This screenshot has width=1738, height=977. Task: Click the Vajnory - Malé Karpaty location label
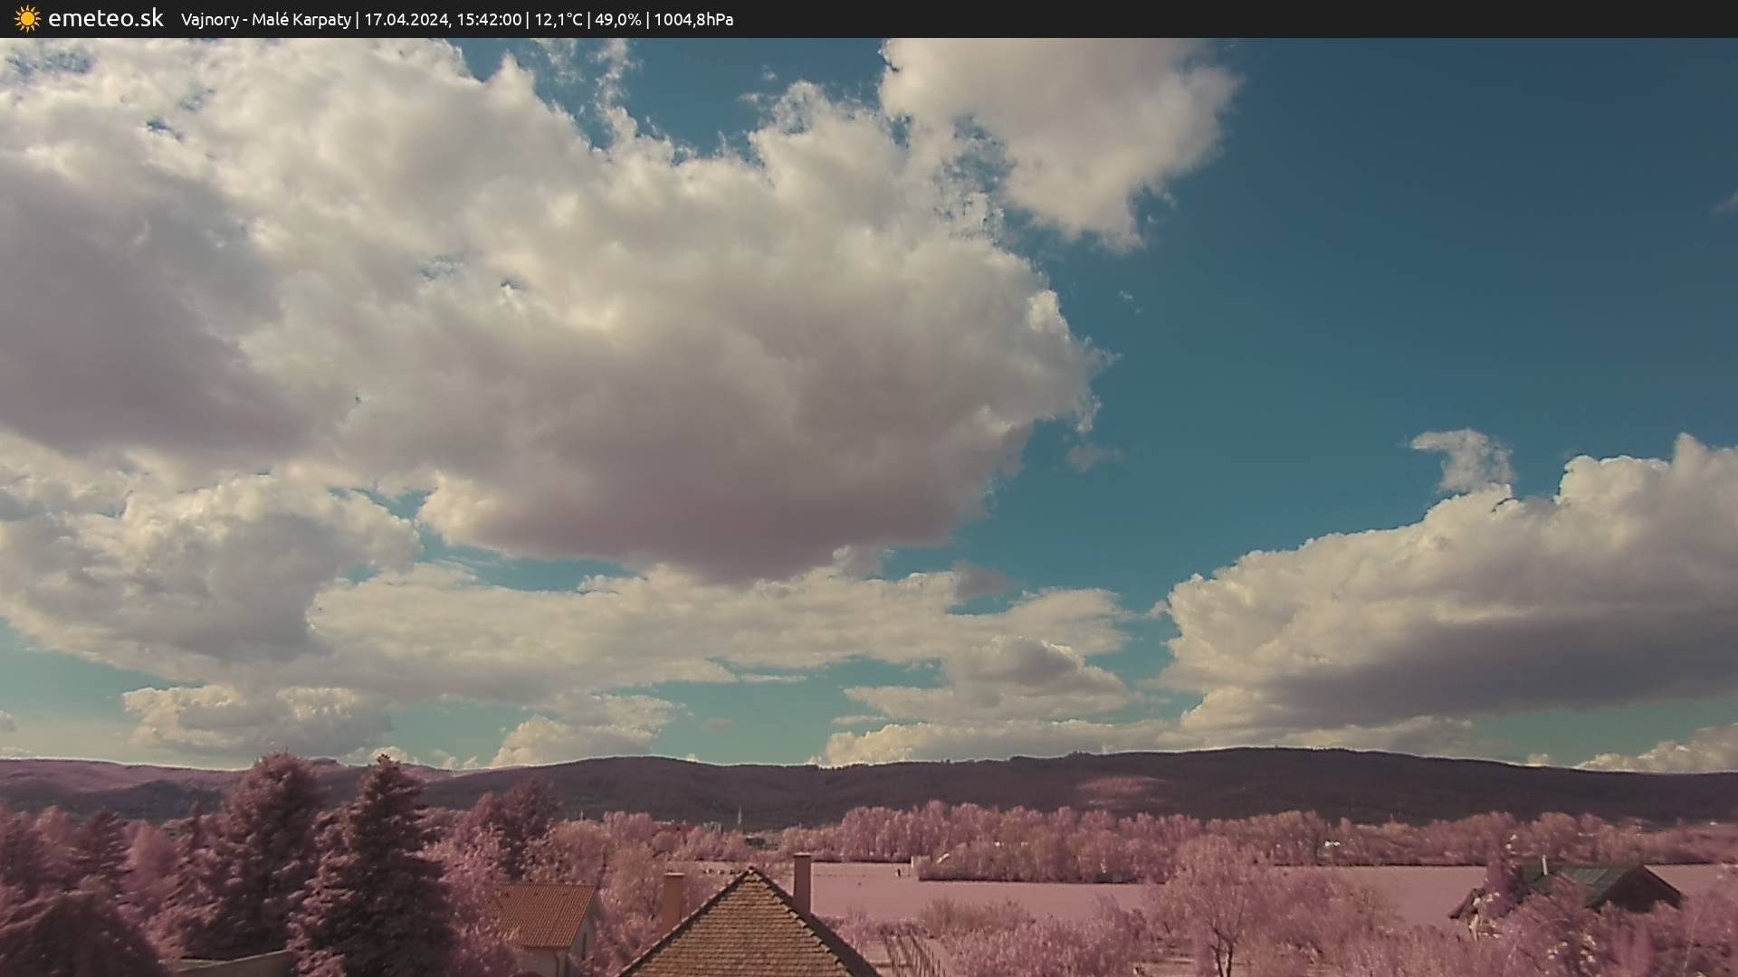pyautogui.click(x=265, y=20)
